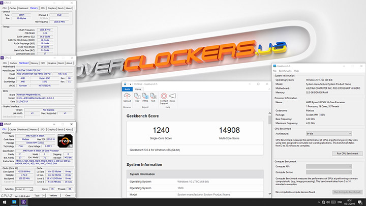This screenshot has width=366, height=206.
Task: Click the Threads count field in CPU-Z
Action: point(69,189)
